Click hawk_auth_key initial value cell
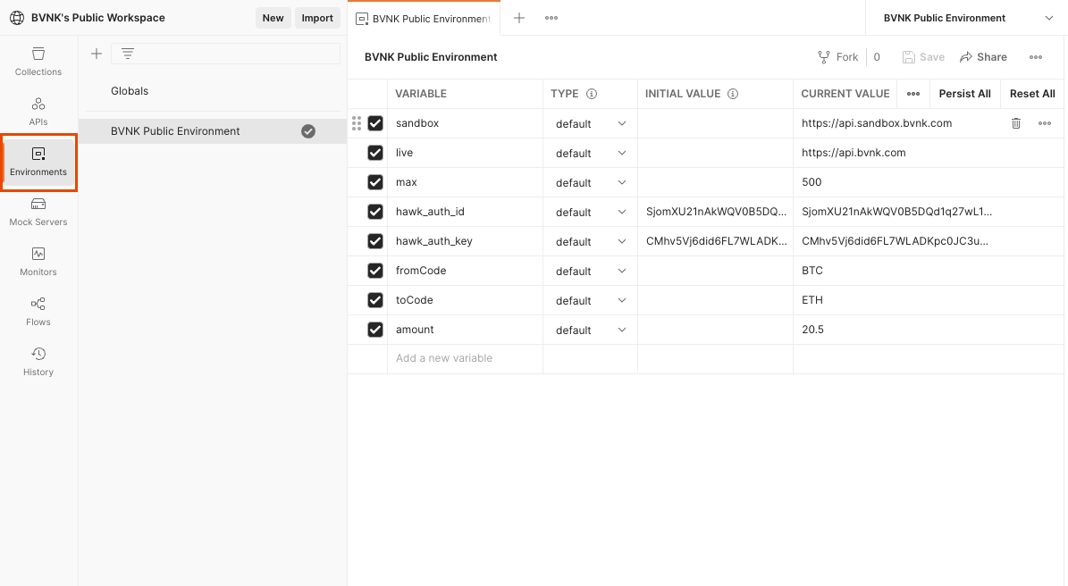This screenshot has width=1068, height=586. coord(715,241)
